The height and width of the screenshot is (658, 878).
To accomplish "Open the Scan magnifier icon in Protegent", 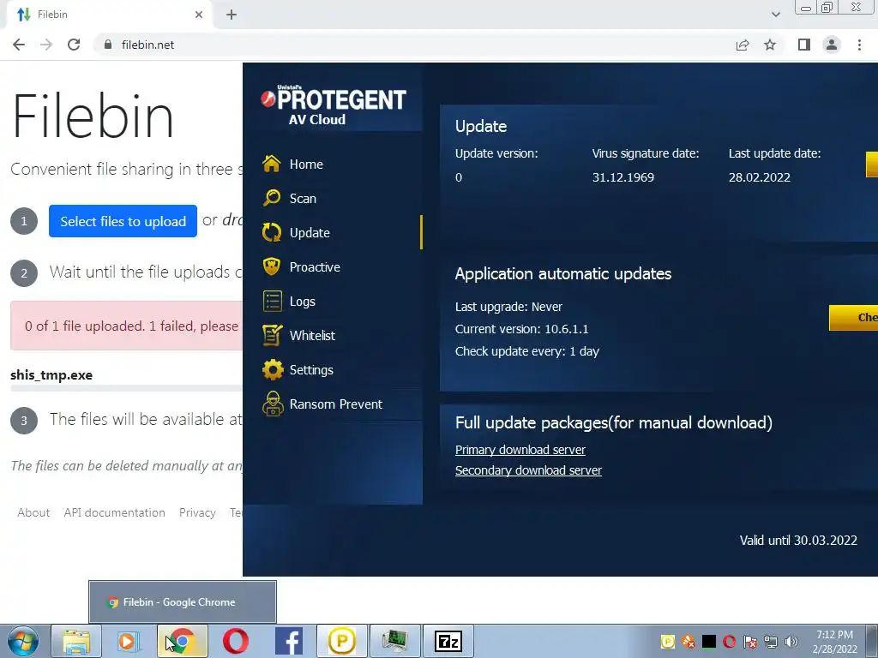I will tap(272, 198).
